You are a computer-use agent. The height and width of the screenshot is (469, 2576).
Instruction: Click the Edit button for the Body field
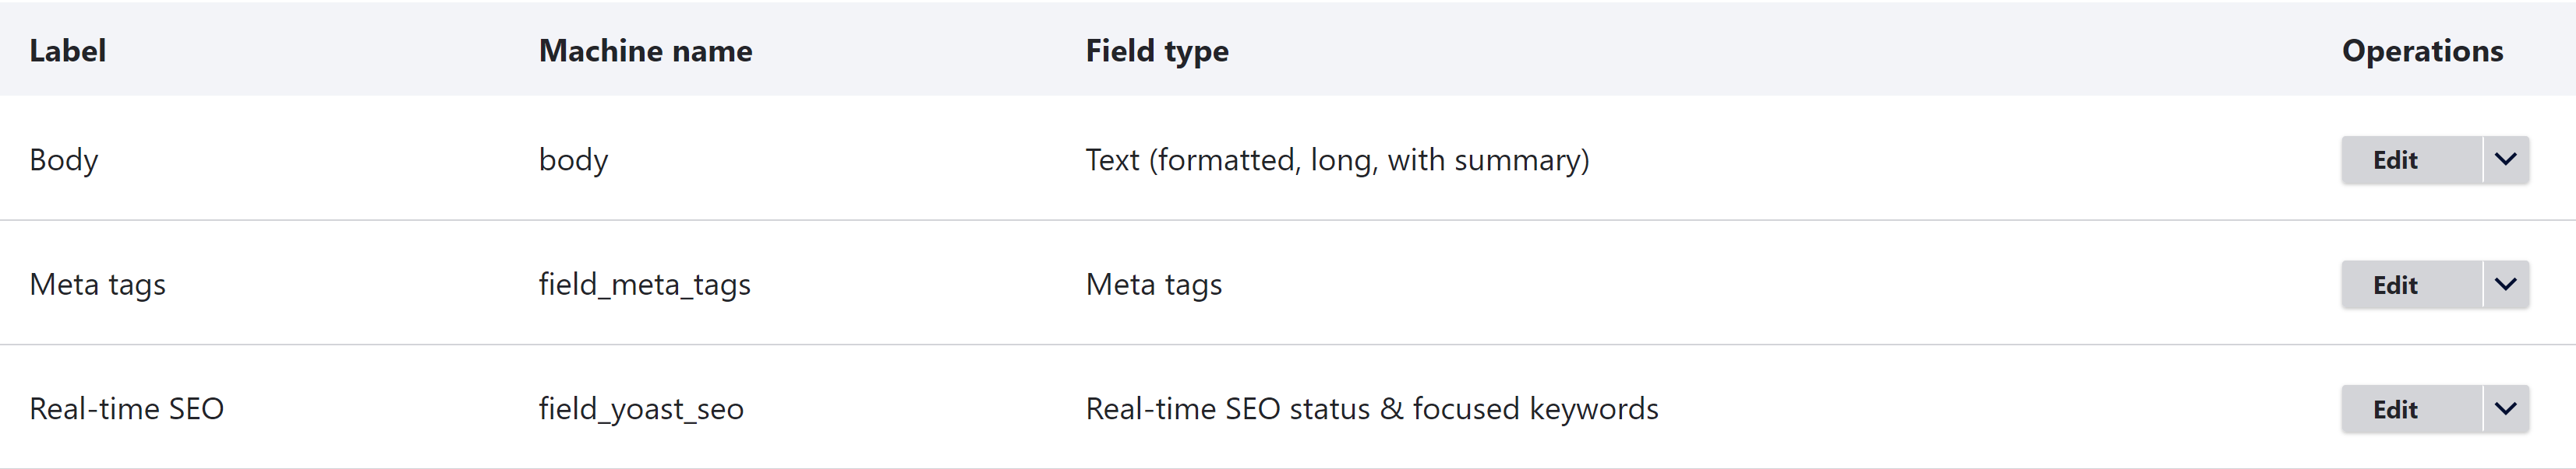(x=2396, y=159)
